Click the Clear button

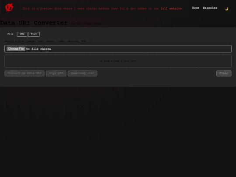point(224,73)
